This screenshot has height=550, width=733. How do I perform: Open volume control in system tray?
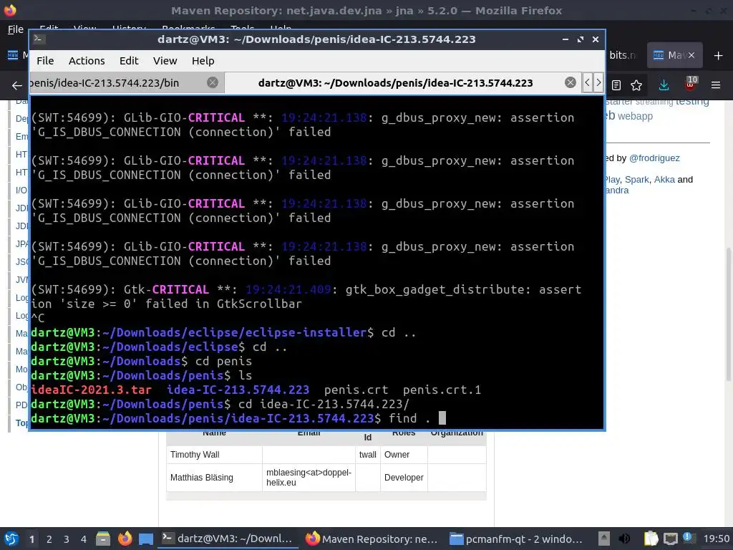pos(624,539)
